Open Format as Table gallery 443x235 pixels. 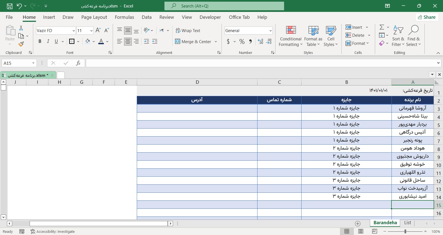click(x=313, y=36)
